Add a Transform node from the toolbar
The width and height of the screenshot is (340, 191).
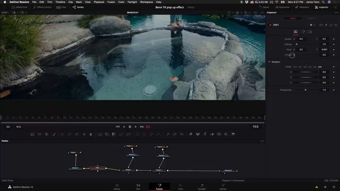tap(129, 134)
